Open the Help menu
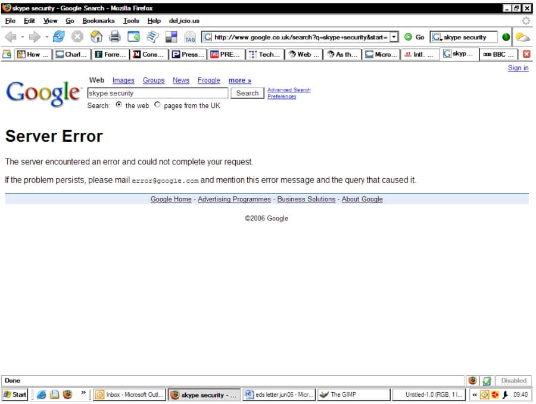Image resolution: width=536 pixels, height=404 pixels. [x=154, y=21]
